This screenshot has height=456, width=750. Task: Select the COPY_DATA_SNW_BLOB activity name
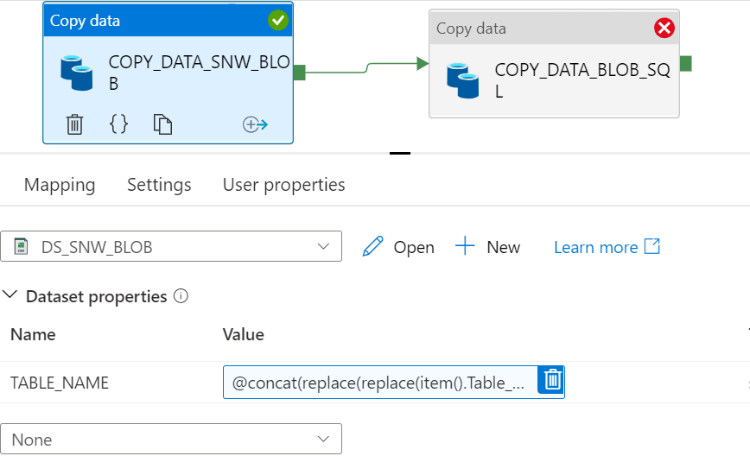pos(199,73)
